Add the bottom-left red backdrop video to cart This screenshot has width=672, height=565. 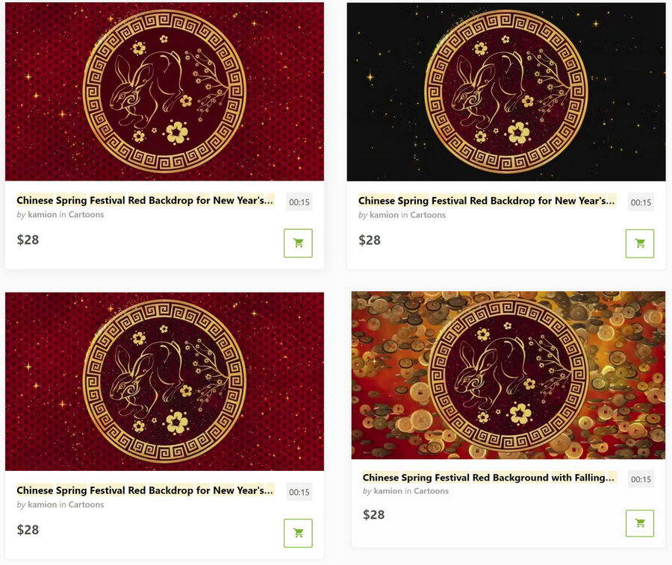(x=298, y=533)
